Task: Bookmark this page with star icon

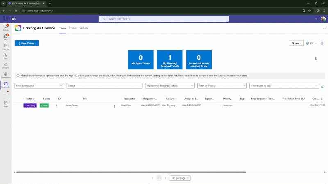Action: coord(310,11)
